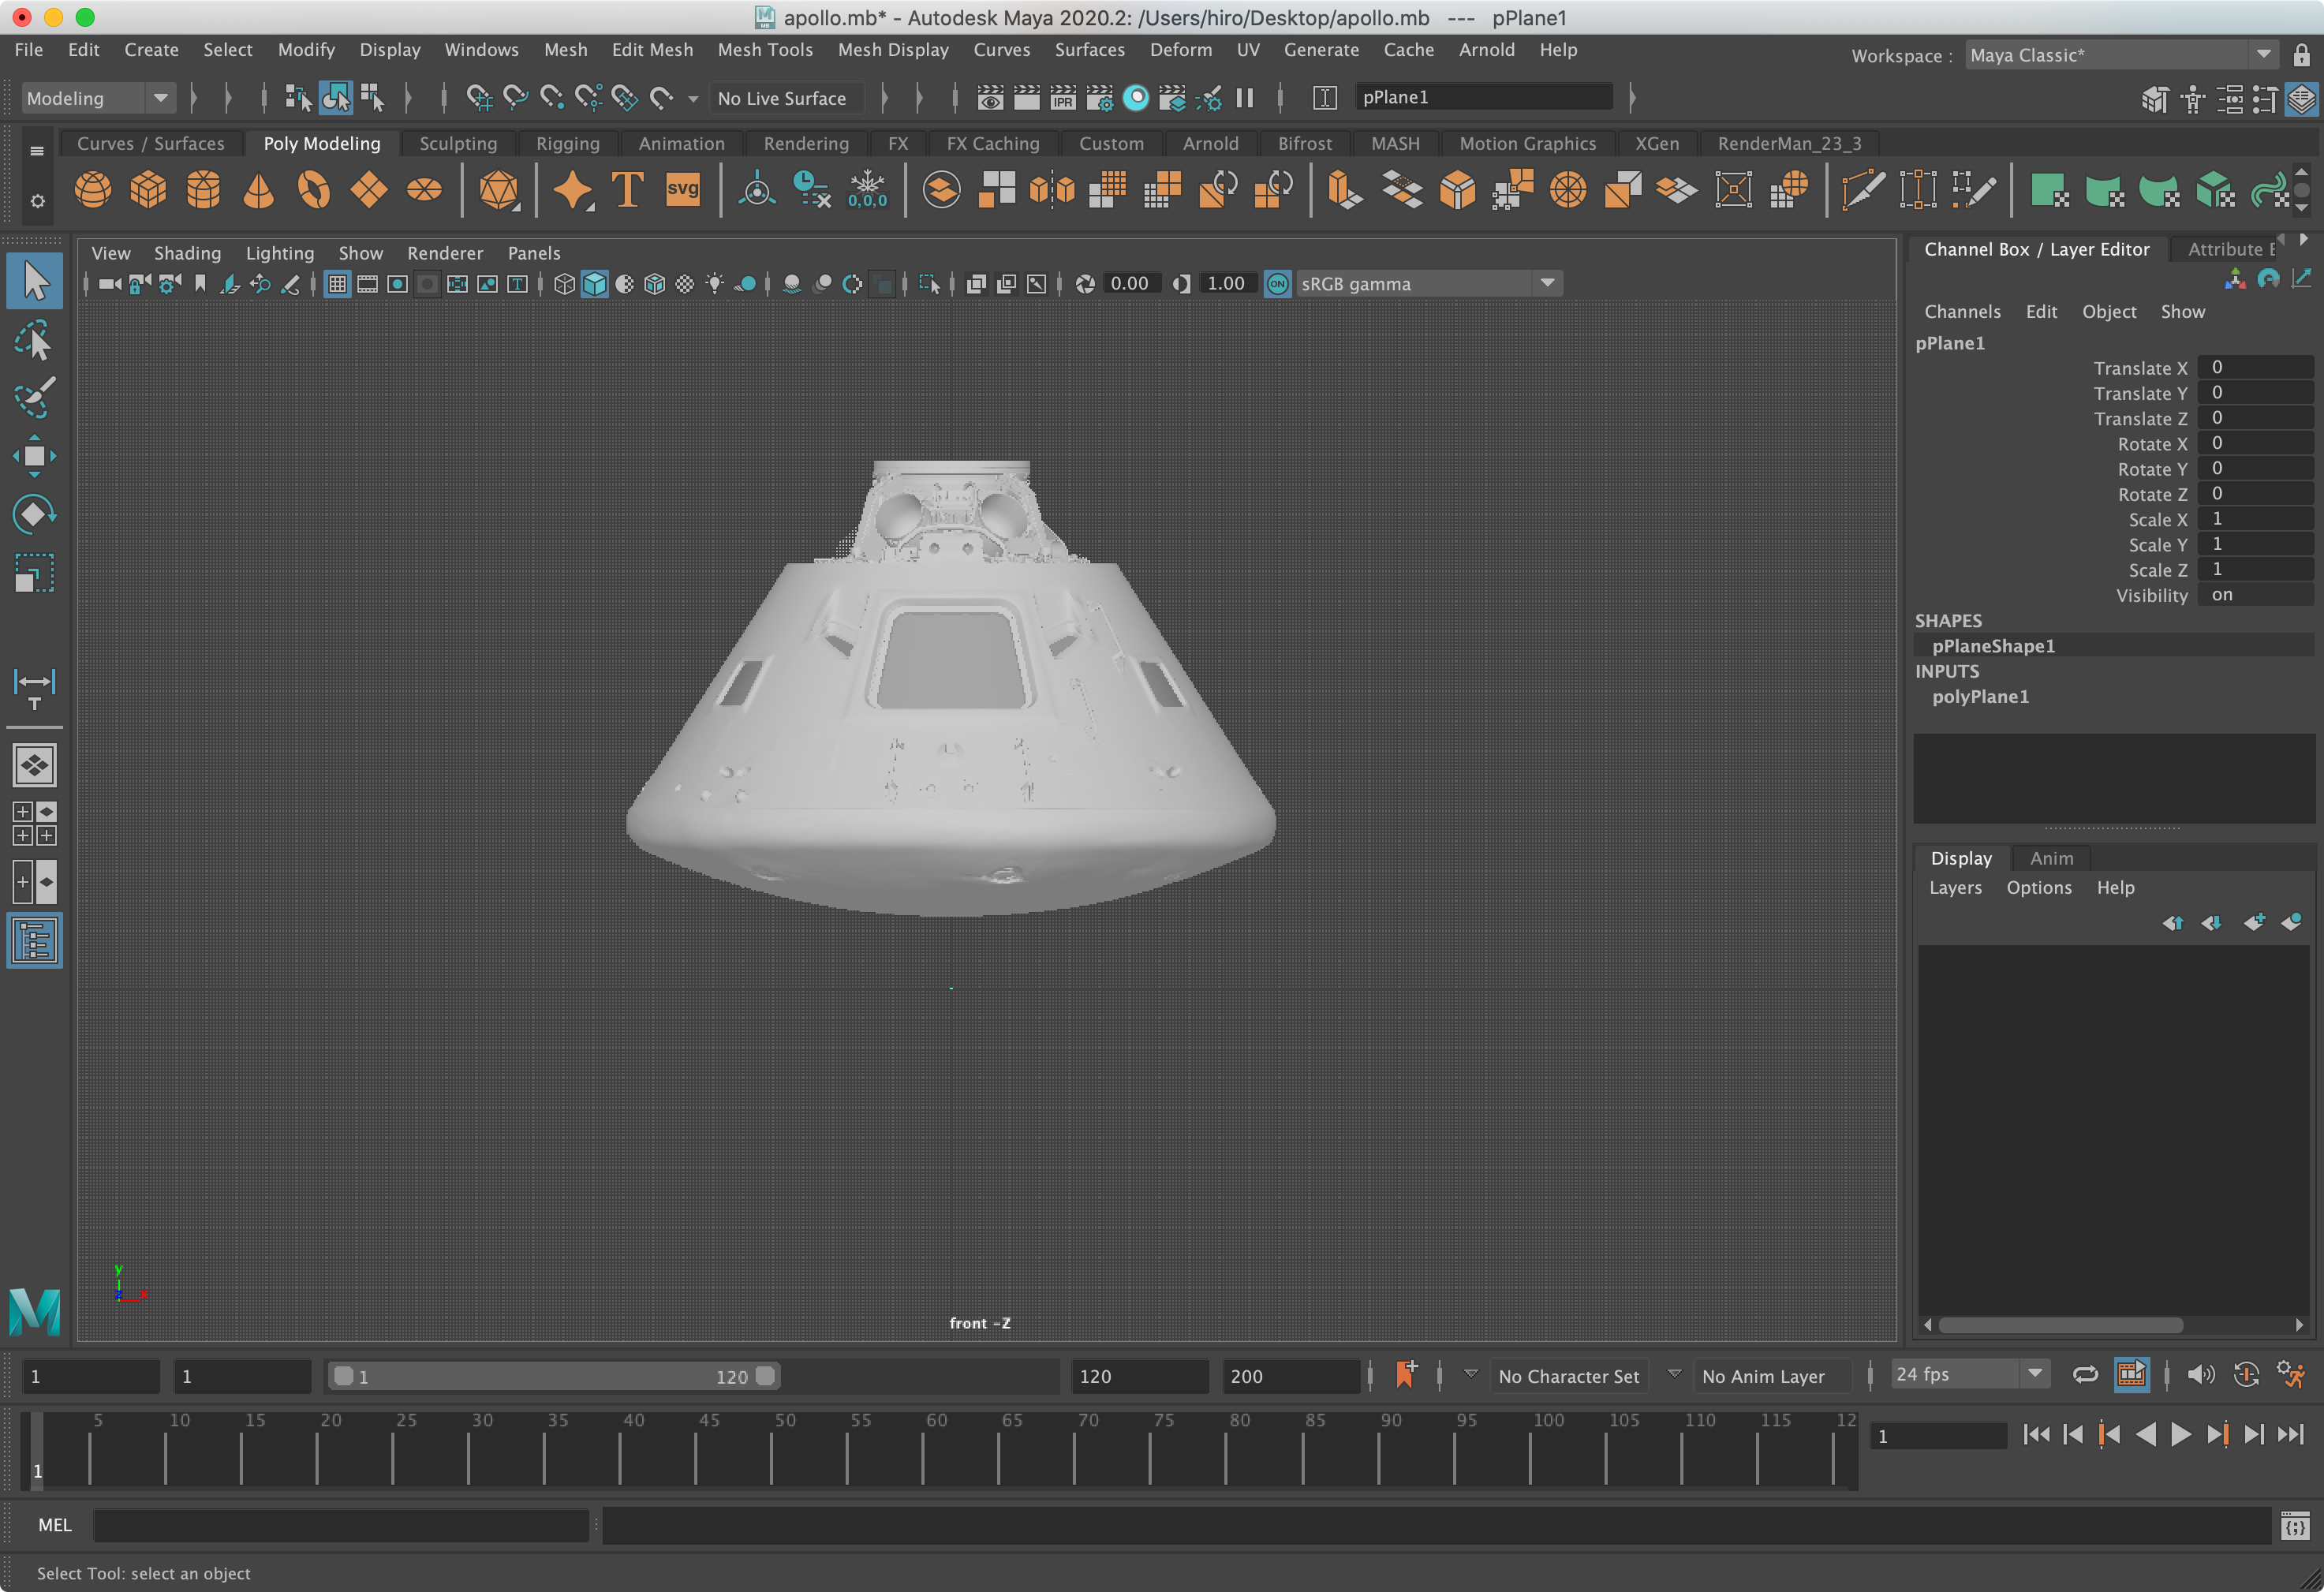Image resolution: width=2324 pixels, height=1592 pixels.
Task: Toggle Snap to grids in the status line
Action: [479, 97]
